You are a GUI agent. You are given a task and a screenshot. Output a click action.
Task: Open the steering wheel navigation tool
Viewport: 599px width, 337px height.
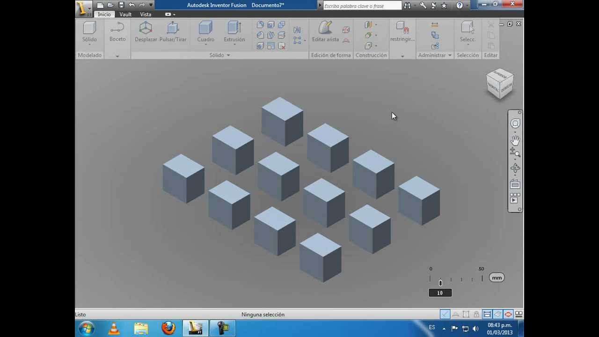coord(515,124)
